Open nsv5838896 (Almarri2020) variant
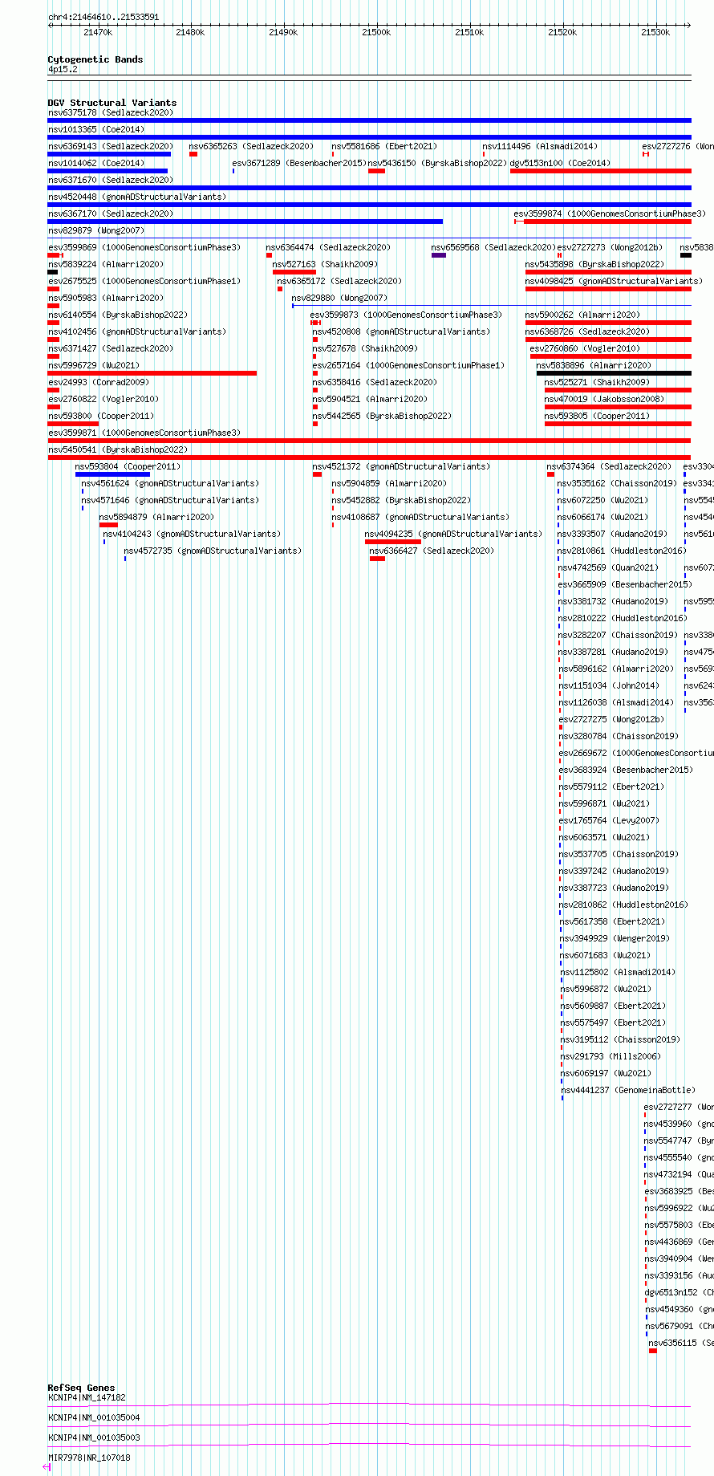The height and width of the screenshot is (1476, 714). point(594,365)
